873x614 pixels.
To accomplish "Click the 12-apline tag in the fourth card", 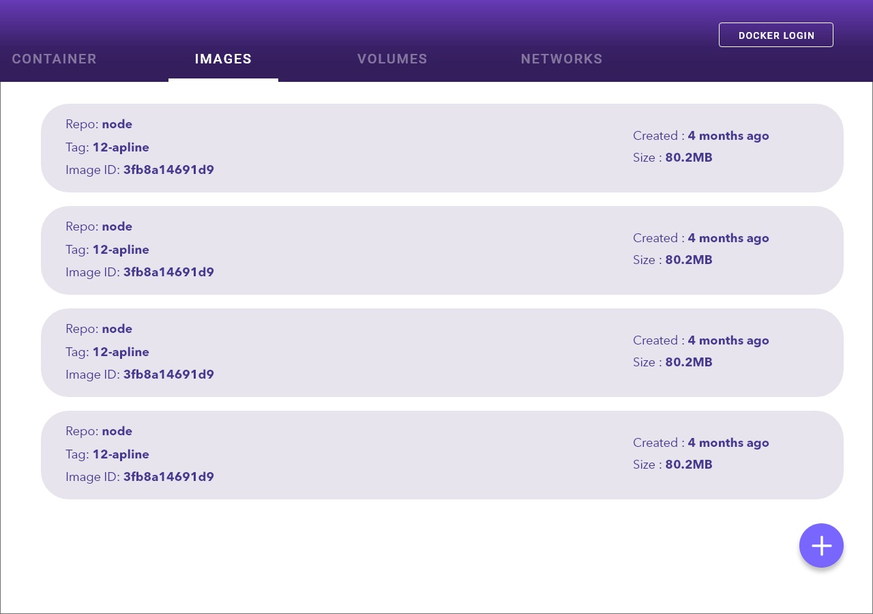I will (x=121, y=454).
